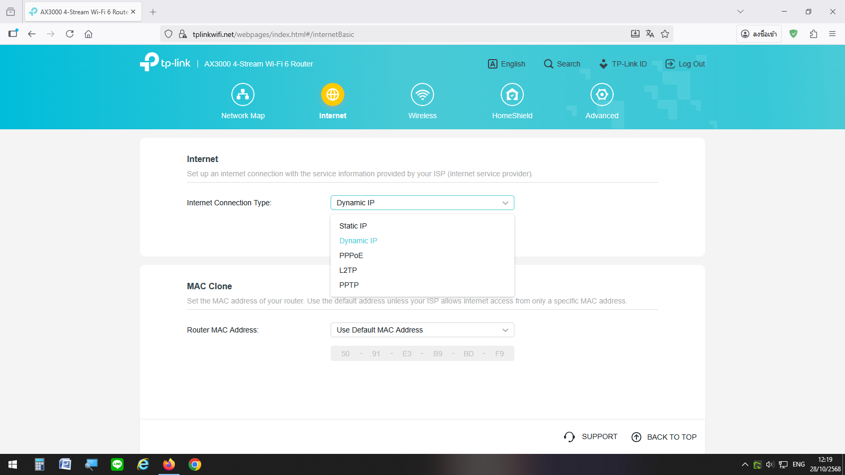Open the Search function in header
This screenshot has width=845, height=475.
(x=562, y=64)
